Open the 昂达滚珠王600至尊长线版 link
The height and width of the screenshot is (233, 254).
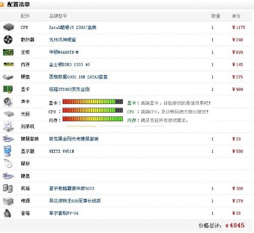tap(75, 201)
